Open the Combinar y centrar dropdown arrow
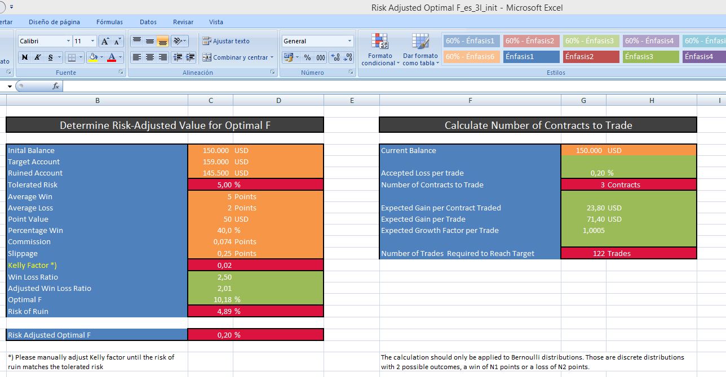 point(272,57)
